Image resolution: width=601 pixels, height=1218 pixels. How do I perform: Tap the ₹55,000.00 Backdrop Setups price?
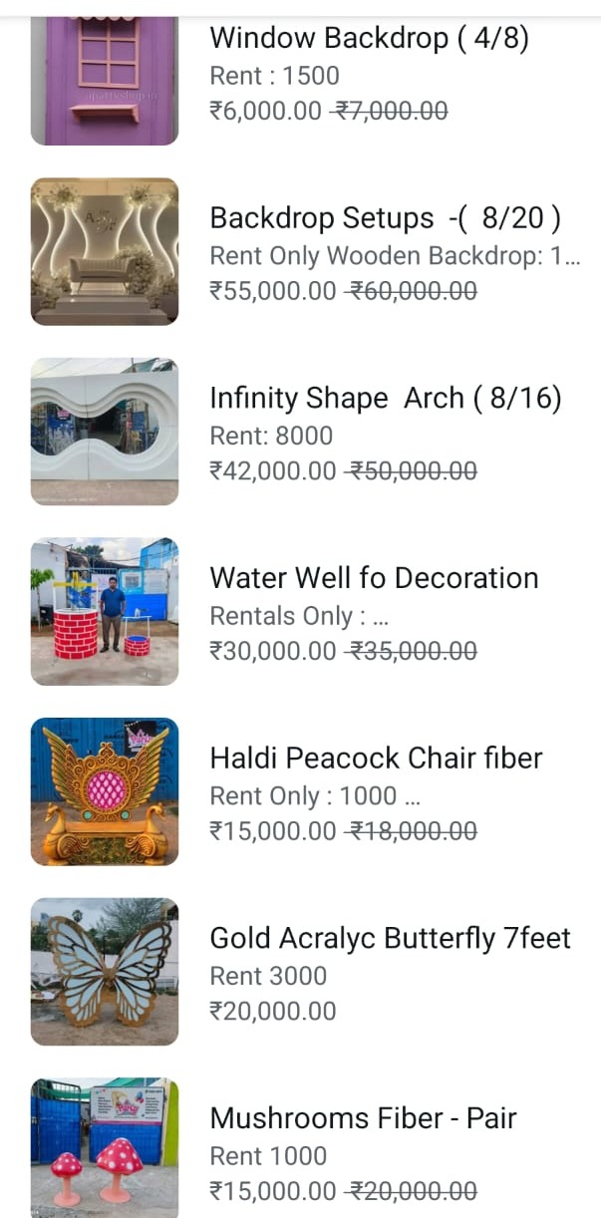click(273, 291)
